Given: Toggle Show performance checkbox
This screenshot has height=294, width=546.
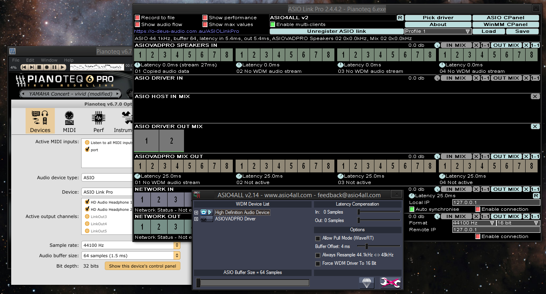Looking at the screenshot, I should click(205, 18).
